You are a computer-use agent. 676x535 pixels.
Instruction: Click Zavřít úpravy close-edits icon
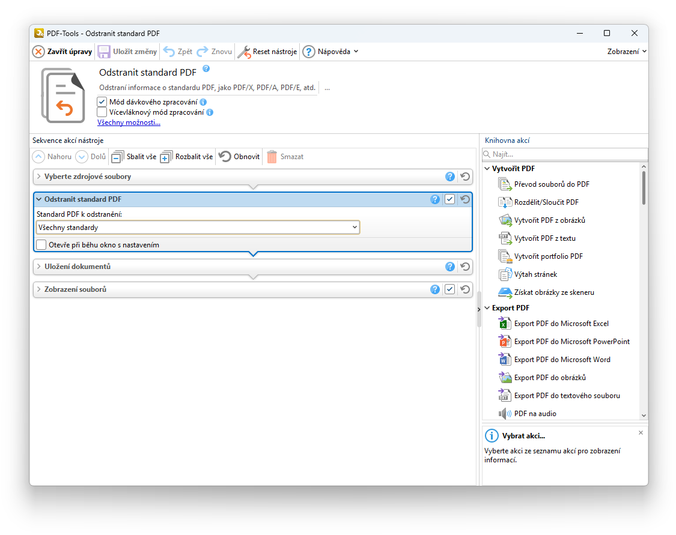[x=38, y=52]
